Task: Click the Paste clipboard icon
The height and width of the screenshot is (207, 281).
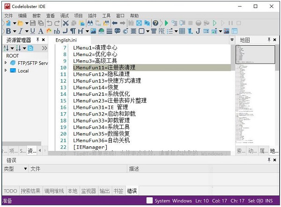Action: (x=81, y=23)
